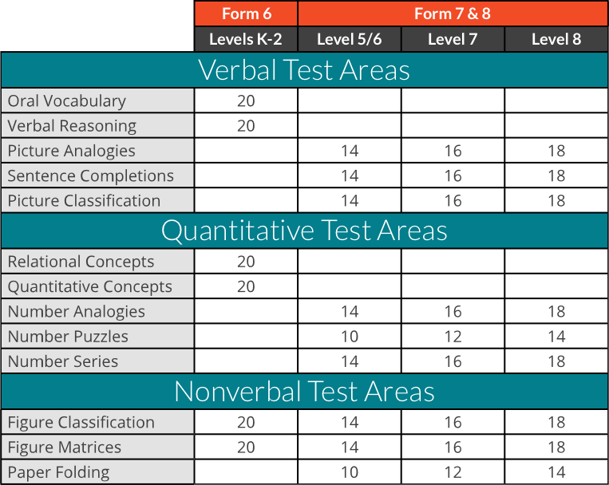Select the Level 8 column header

click(x=556, y=39)
